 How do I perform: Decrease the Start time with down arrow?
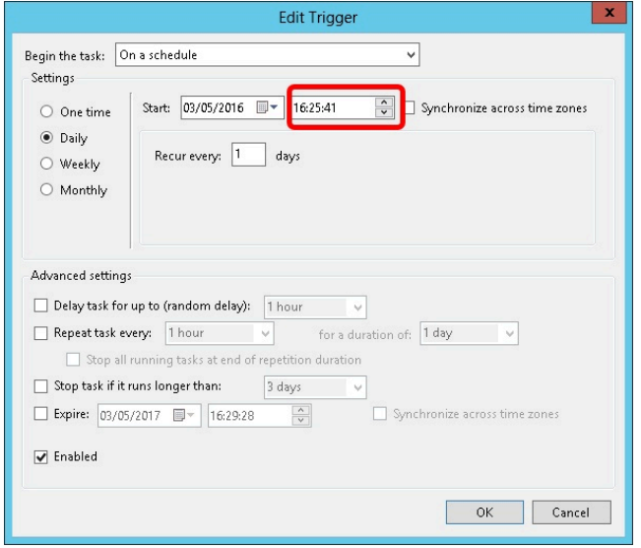pyautogui.click(x=383, y=113)
